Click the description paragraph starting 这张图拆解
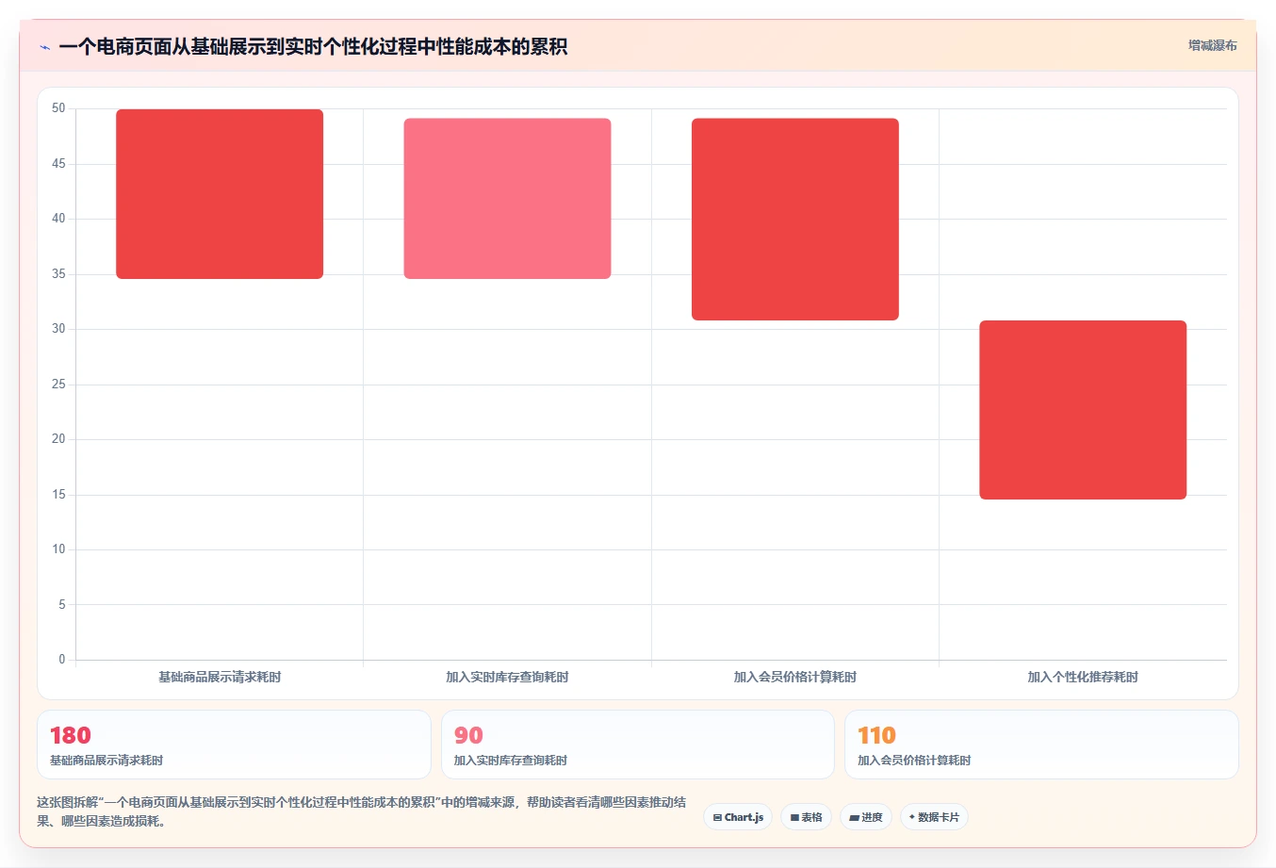Viewport: 1276px width, 868px height. [362, 811]
